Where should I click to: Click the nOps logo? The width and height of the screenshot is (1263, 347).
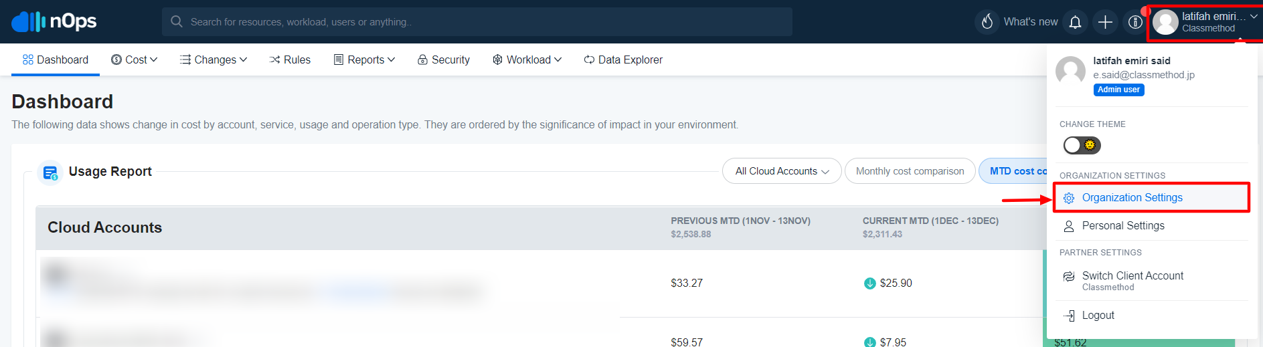[54, 21]
